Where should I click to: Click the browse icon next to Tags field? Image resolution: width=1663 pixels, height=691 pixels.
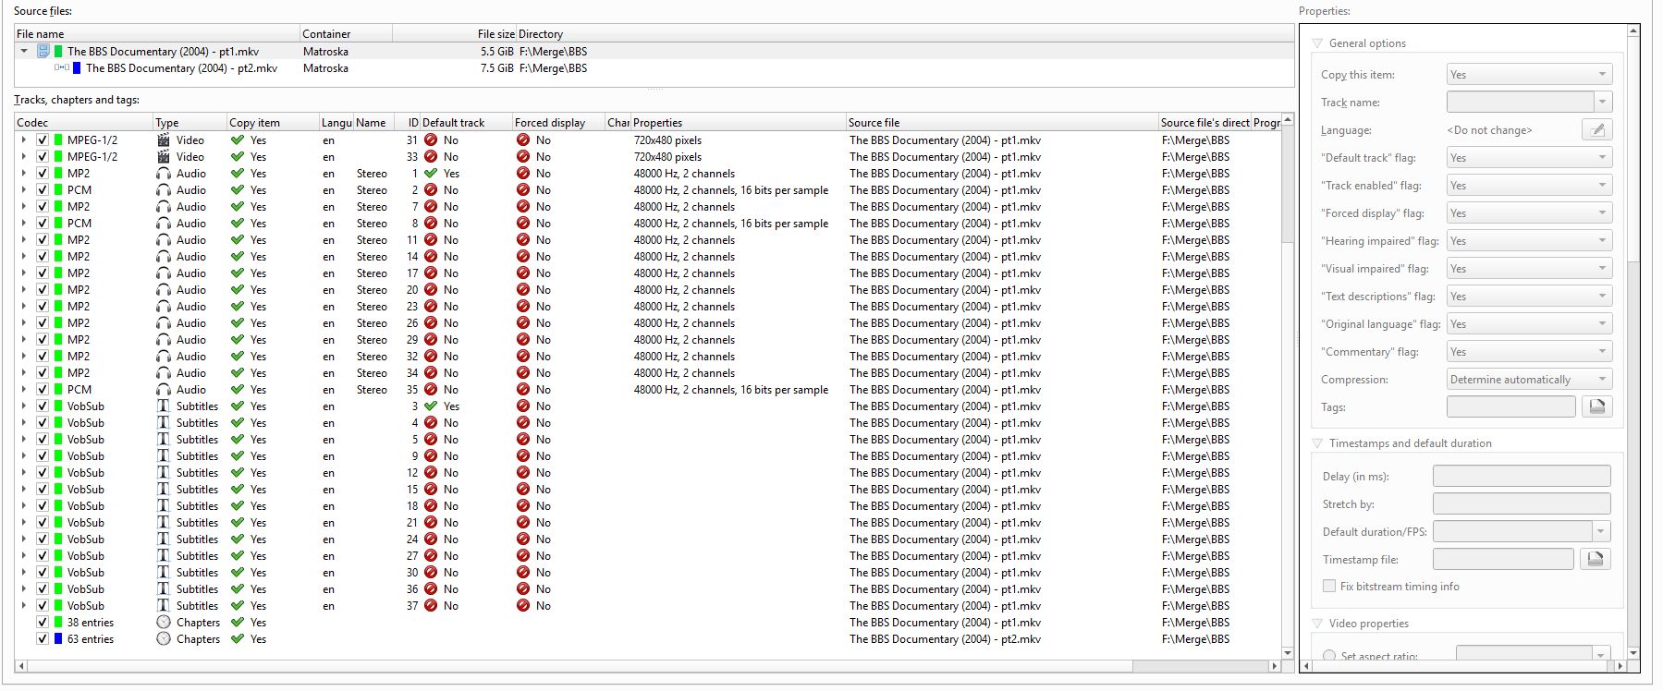pyautogui.click(x=1596, y=406)
